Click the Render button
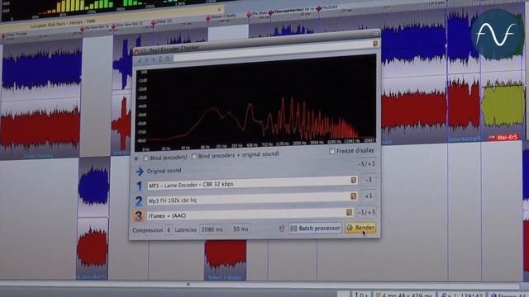Image resolution: width=529 pixels, height=297 pixels. click(x=360, y=228)
